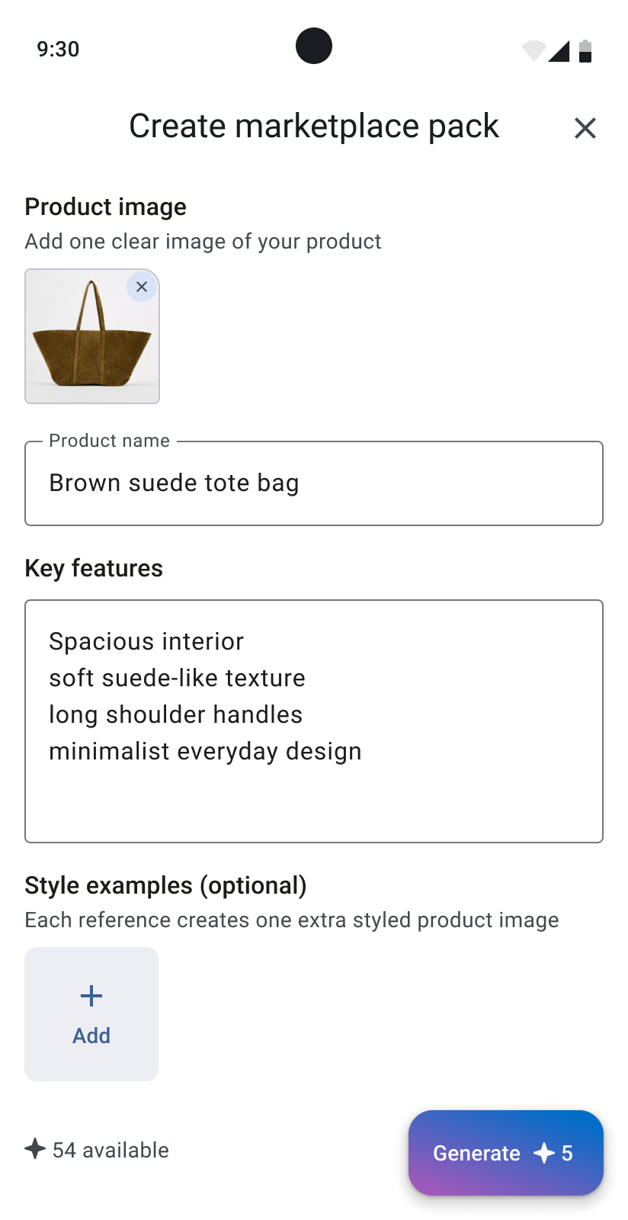Tap the sparkle icon inside Generate button
628x1220 pixels.
[x=544, y=1153]
